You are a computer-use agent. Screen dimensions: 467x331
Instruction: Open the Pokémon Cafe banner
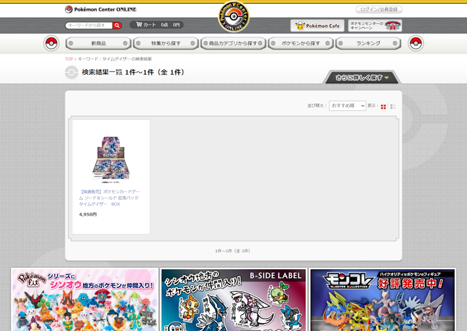point(317,26)
